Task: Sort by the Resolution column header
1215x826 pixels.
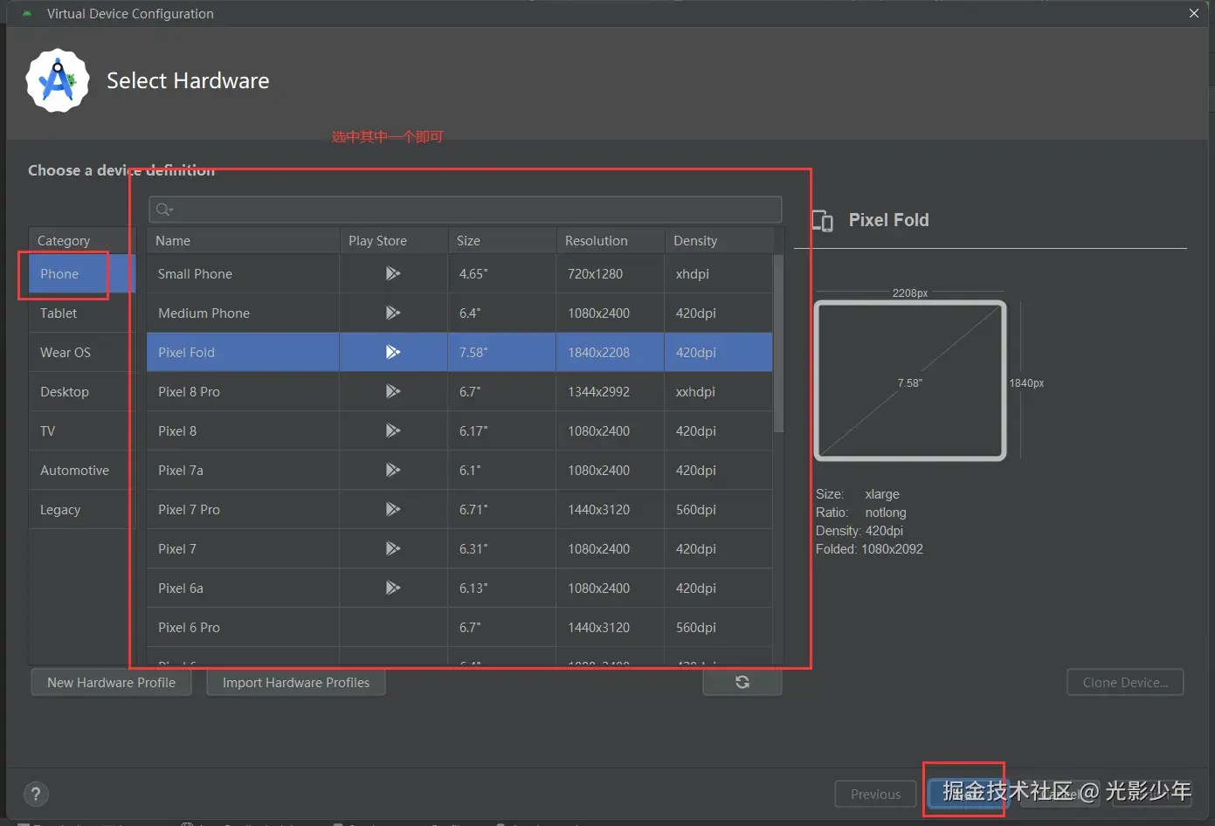Action: tap(610, 240)
